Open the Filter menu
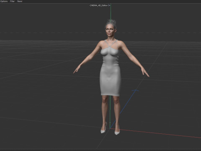The height and width of the screenshot is (151, 201). pos(12,1)
